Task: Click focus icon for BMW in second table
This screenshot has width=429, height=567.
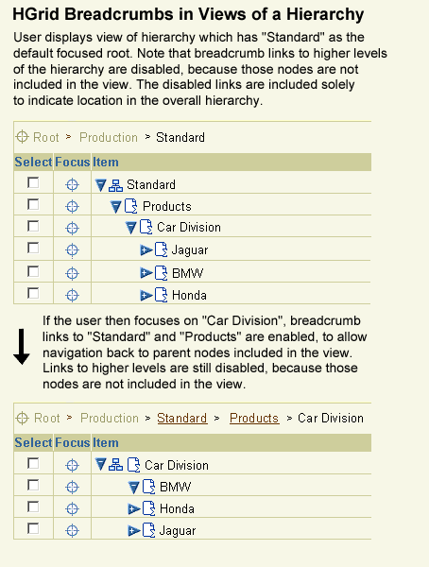Action: click(72, 487)
